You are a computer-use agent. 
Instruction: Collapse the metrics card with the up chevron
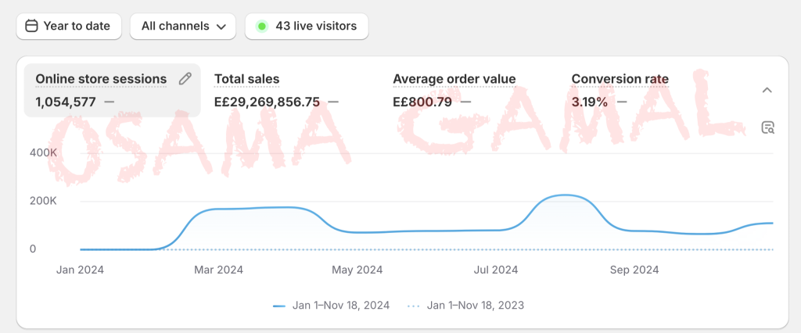(x=767, y=90)
